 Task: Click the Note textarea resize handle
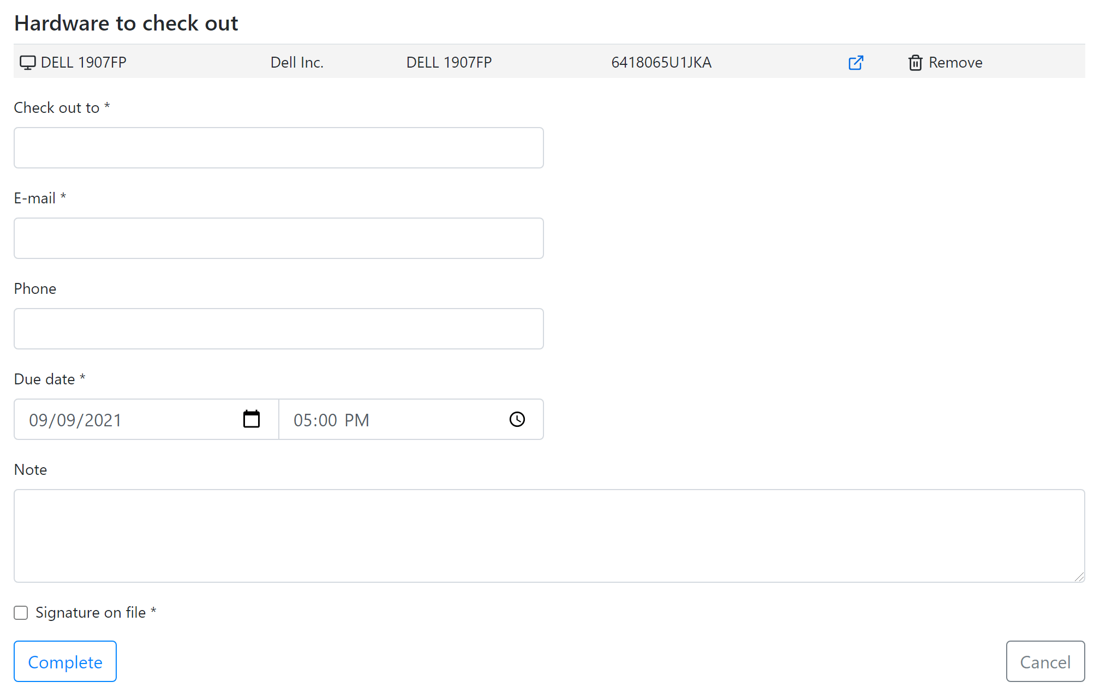pos(1080,577)
